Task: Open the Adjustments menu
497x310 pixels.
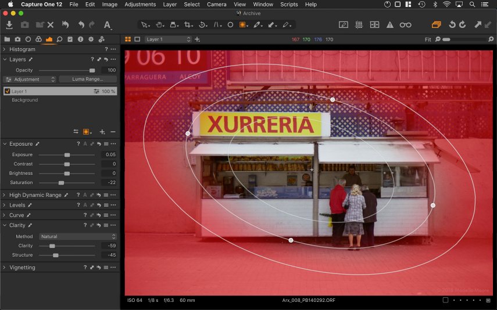Action: [140, 5]
